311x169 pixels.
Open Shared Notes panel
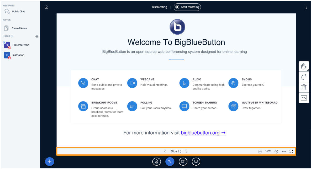[x=15, y=28]
